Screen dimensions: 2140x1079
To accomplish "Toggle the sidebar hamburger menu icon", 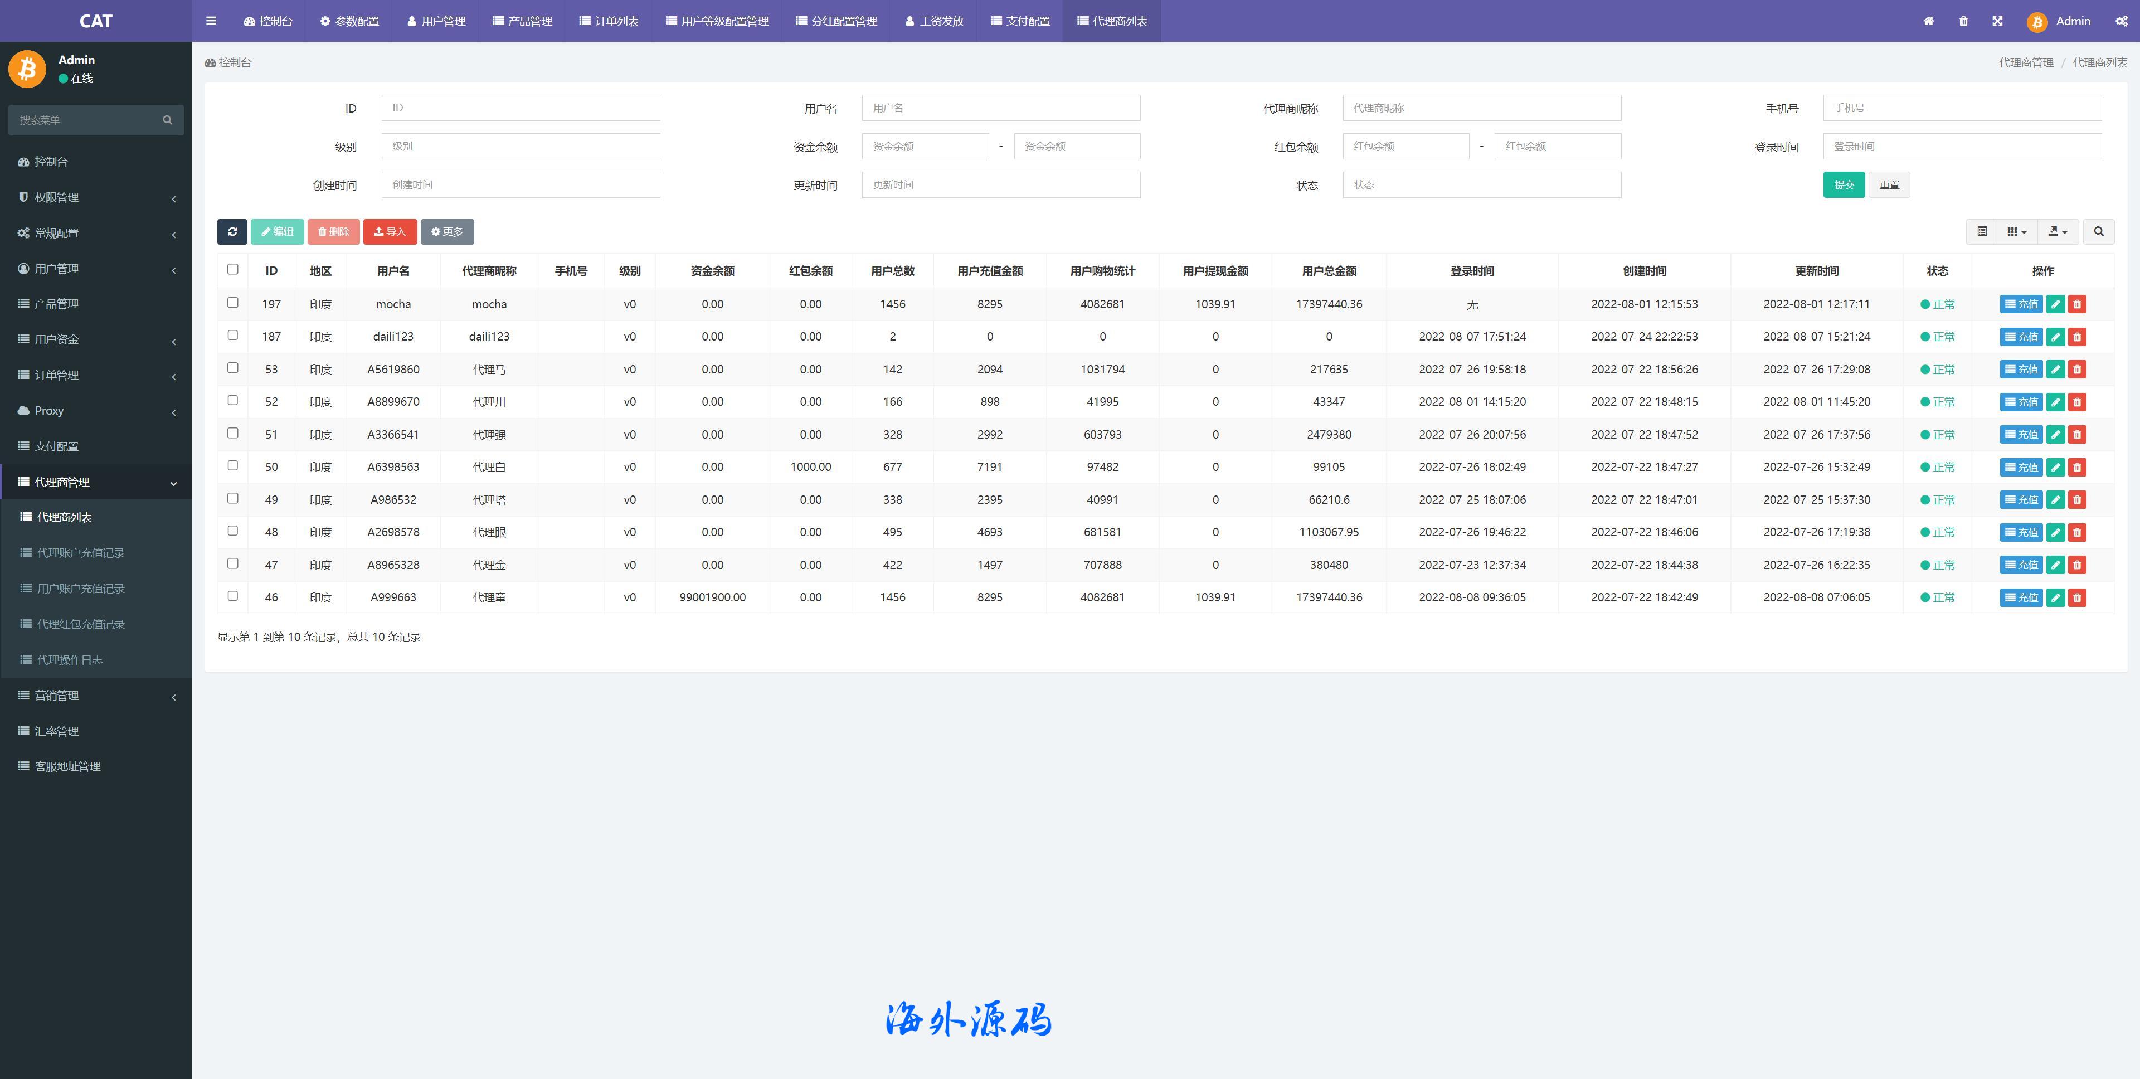I will (x=211, y=21).
